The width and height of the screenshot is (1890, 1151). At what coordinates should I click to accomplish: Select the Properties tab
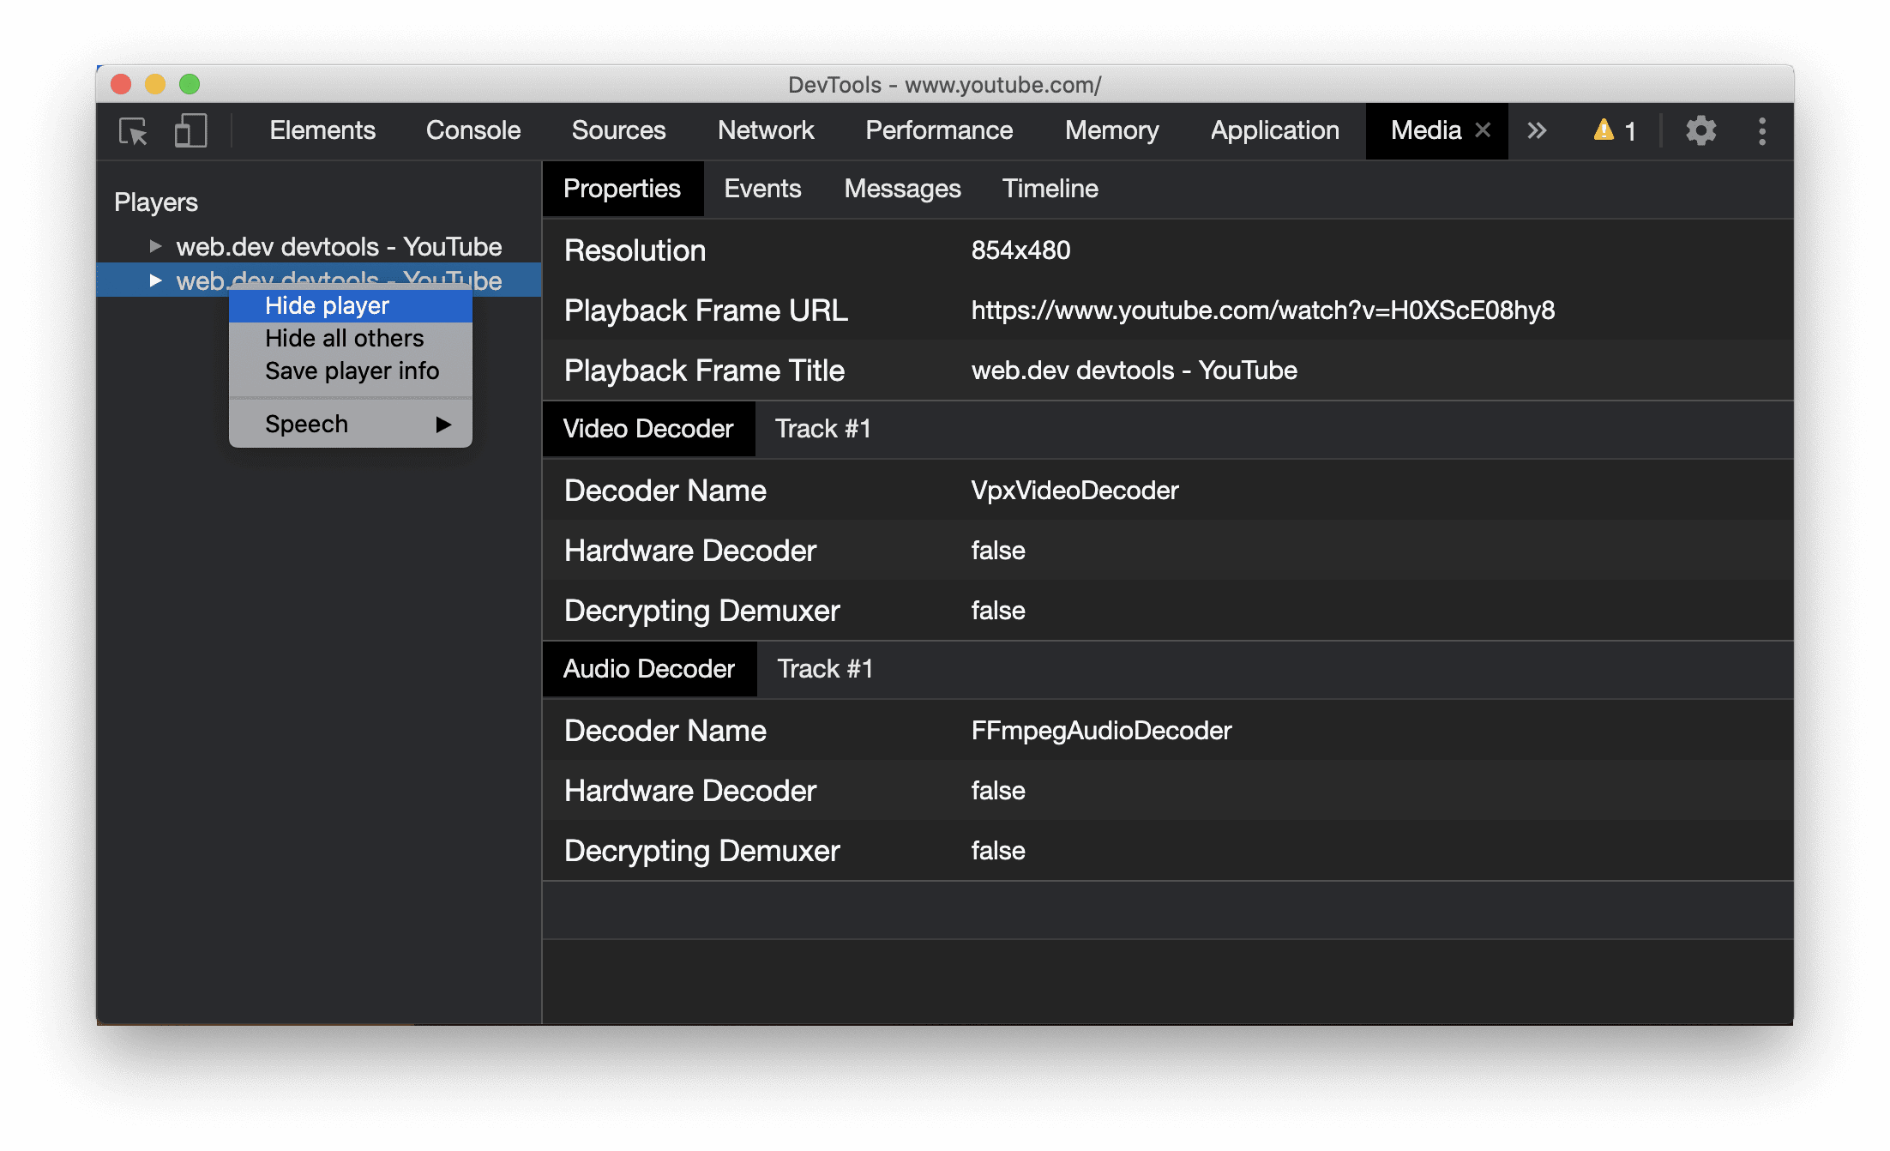tap(620, 190)
